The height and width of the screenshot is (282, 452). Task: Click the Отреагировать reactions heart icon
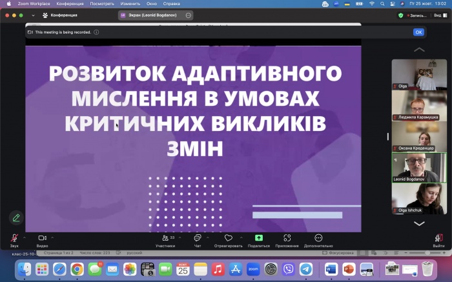(x=229, y=238)
